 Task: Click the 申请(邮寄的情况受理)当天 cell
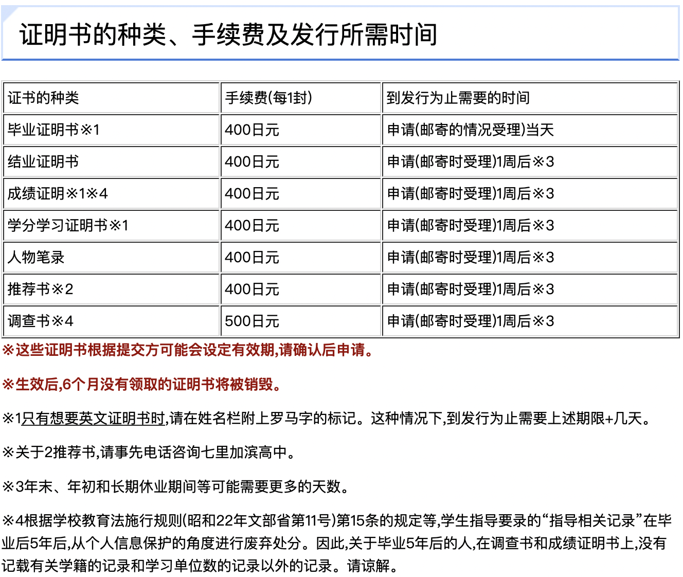point(530,130)
